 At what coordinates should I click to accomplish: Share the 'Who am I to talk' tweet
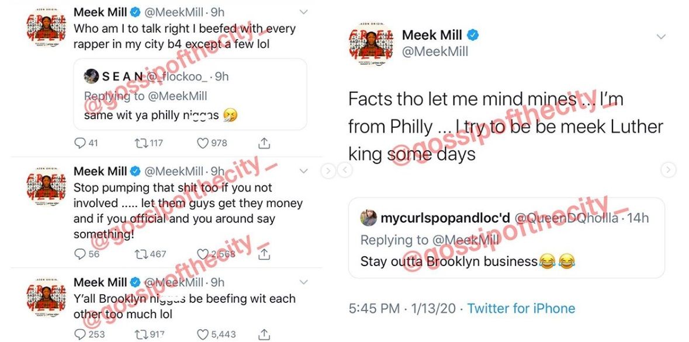click(264, 142)
